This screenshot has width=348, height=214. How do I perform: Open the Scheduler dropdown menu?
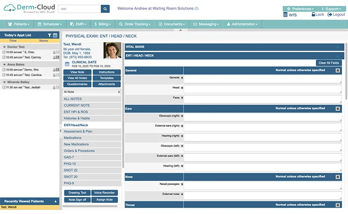pos(50,24)
